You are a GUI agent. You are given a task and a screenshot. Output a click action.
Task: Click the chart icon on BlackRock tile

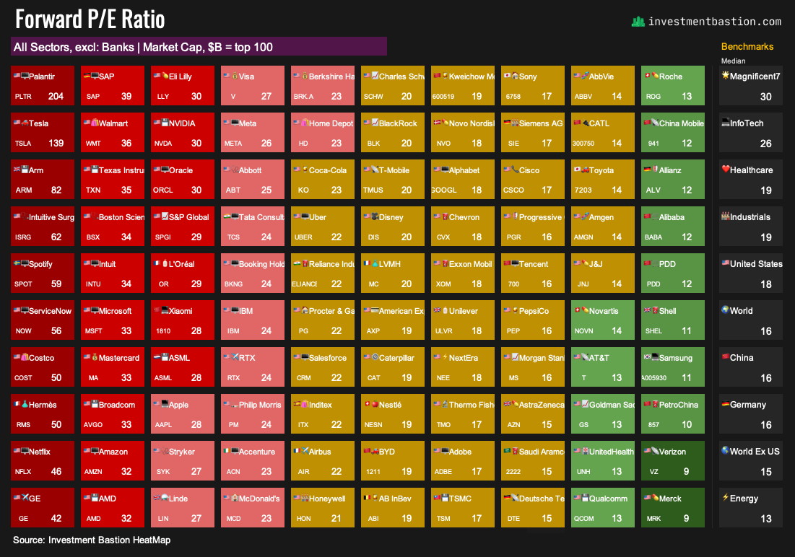click(375, 123)
